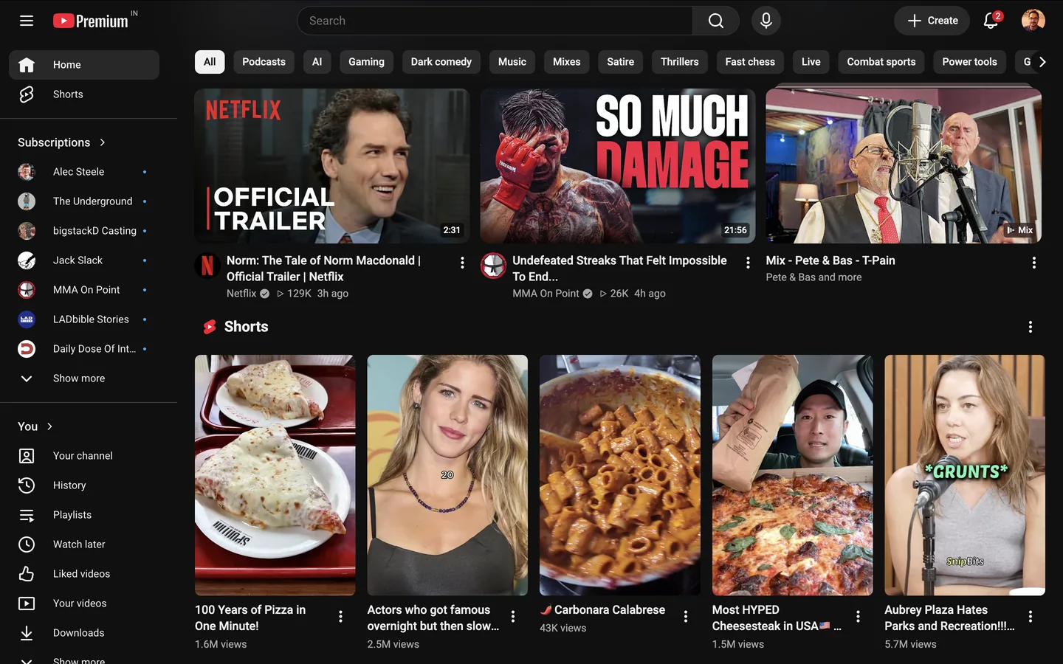Open options for 100 Years of Pizza short
This screenshot has height=664, width=1063.
click(x=340, y=617)
